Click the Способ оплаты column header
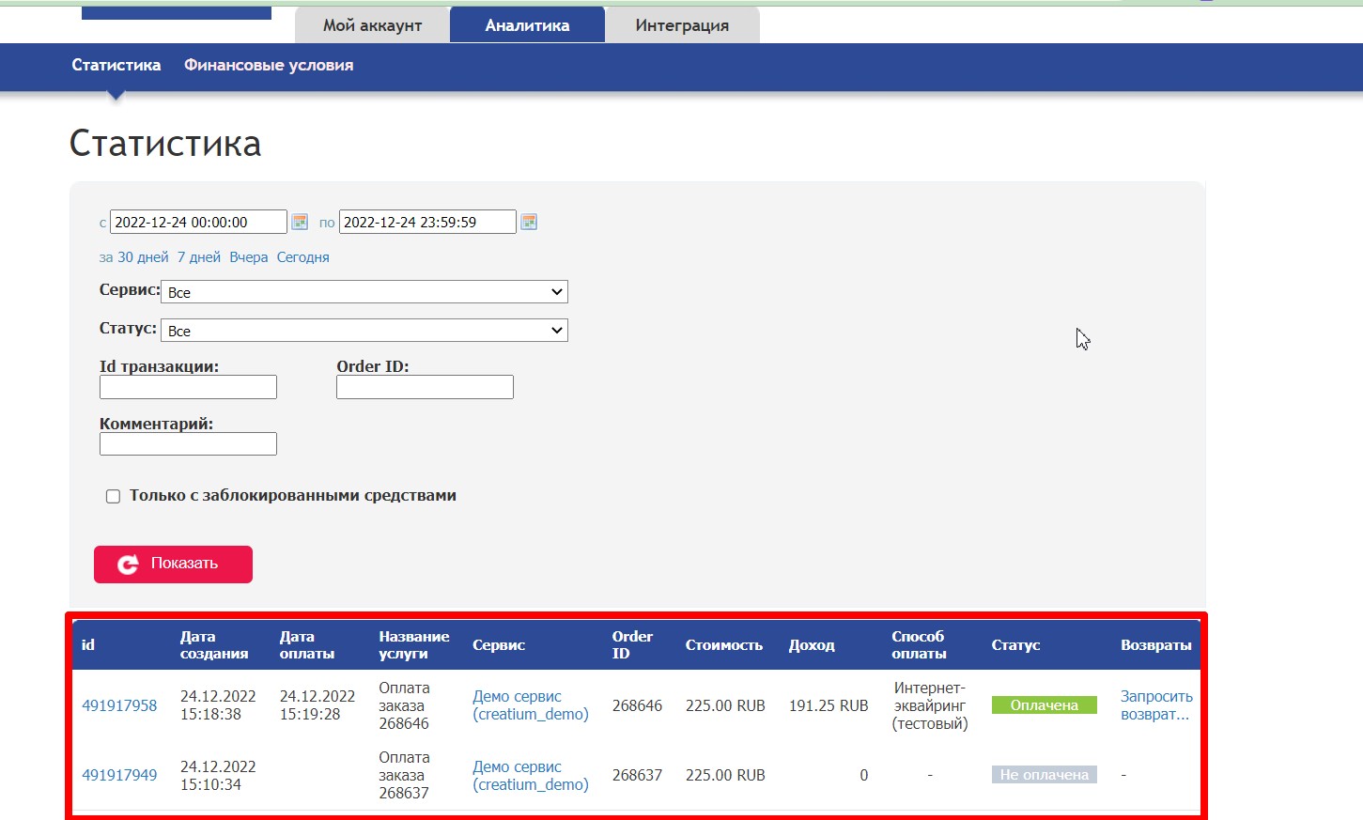Viewport: 1363px width, 820px height. point(920,645)
